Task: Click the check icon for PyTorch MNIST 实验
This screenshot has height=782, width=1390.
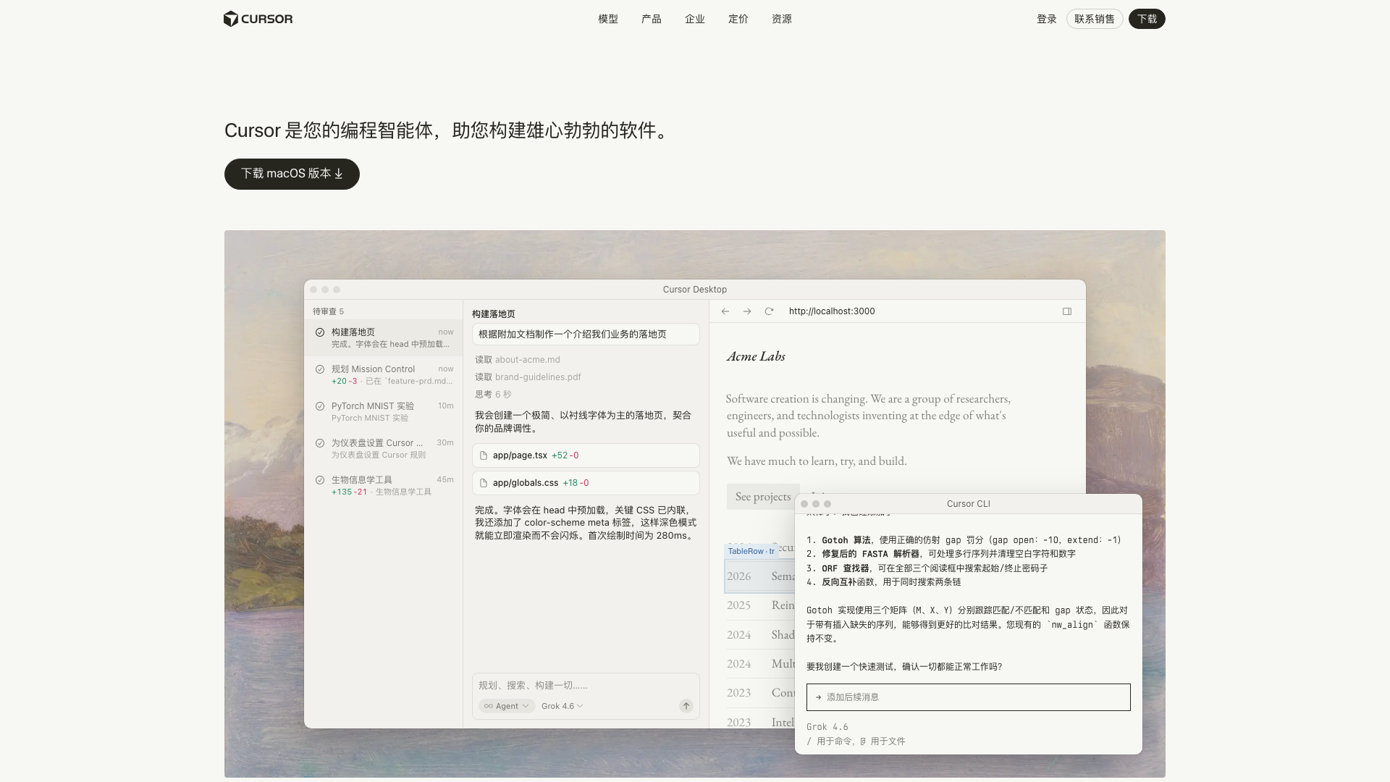Action: pos(320,406)
